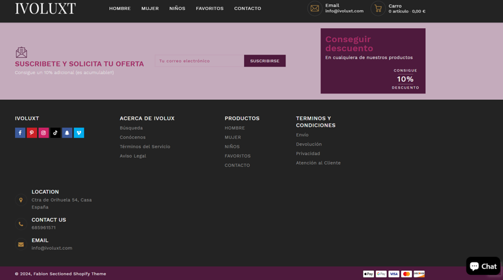503x280 pixels.
Task: Click the IVOLUXT logo
Action: (45, 8)
